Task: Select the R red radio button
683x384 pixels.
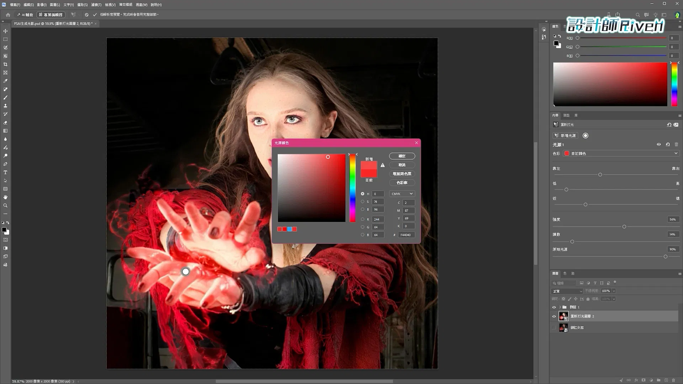Action: click(362, 219)
